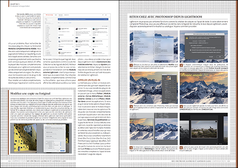Open the compression dropdown in the edit-copy dialog
The height and width of the screenshot is (168, 238).
(x=57, y=148)
